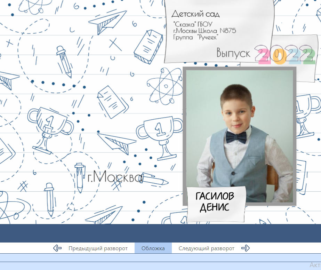Select the colorful 2022 year number
This screenshot has width=321, height=270.
click(x=284, y=54)
